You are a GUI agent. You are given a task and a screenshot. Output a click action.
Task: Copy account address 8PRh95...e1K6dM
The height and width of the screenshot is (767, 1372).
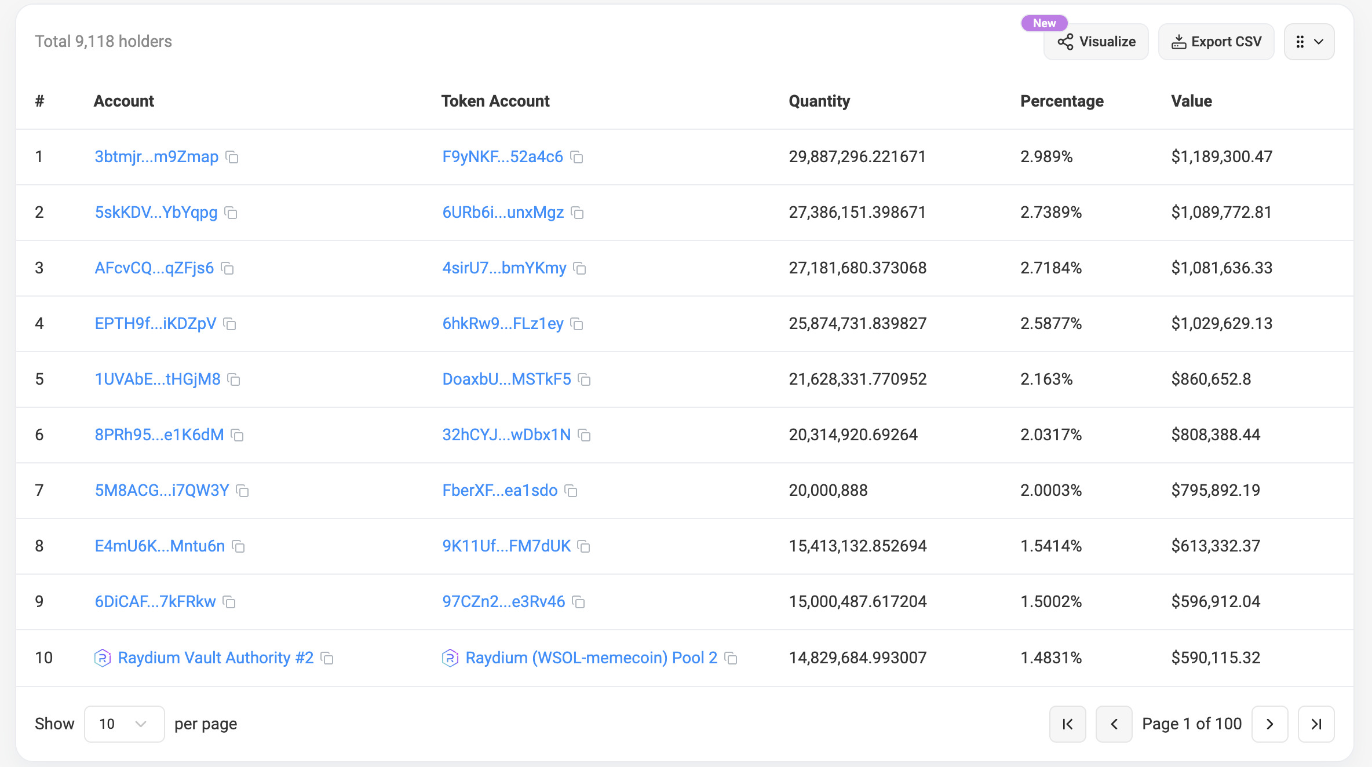pyautogui.click(x=237, y=435)
